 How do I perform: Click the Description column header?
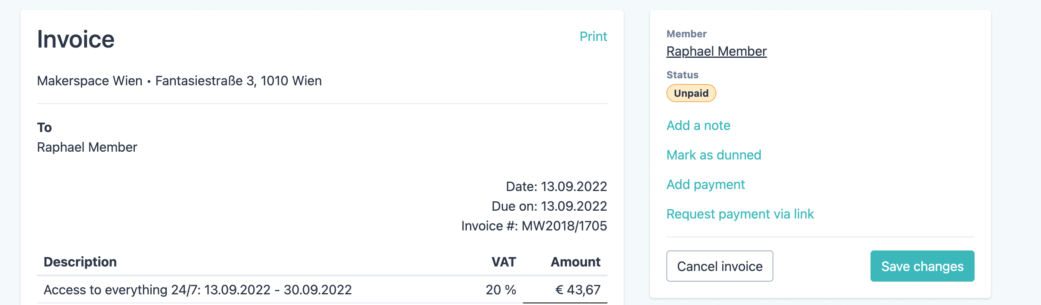click(80, 262)
